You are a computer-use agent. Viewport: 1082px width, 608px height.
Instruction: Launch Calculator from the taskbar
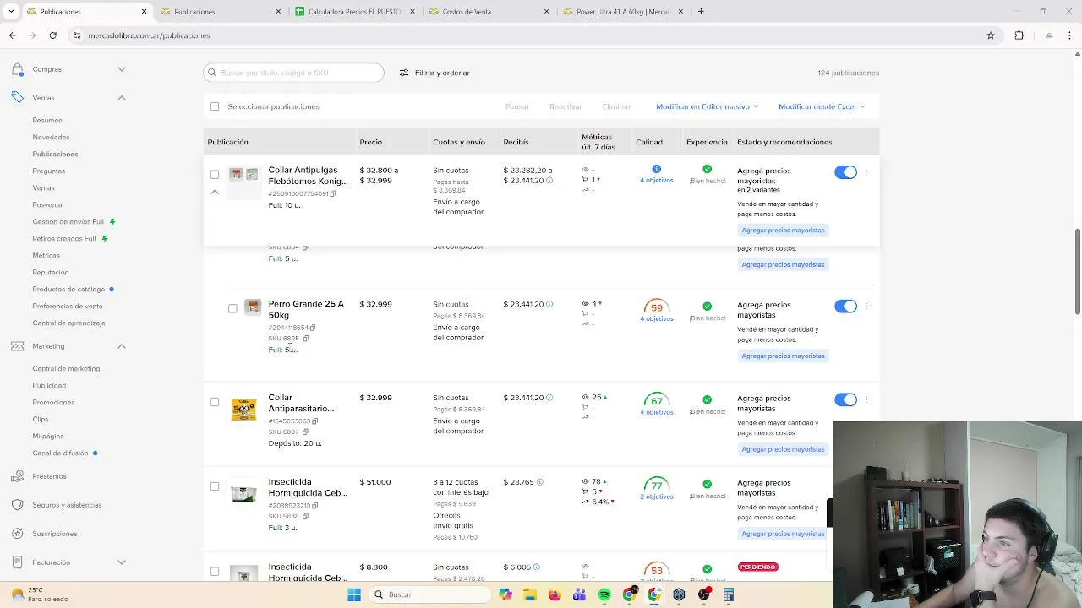point(729,594)
